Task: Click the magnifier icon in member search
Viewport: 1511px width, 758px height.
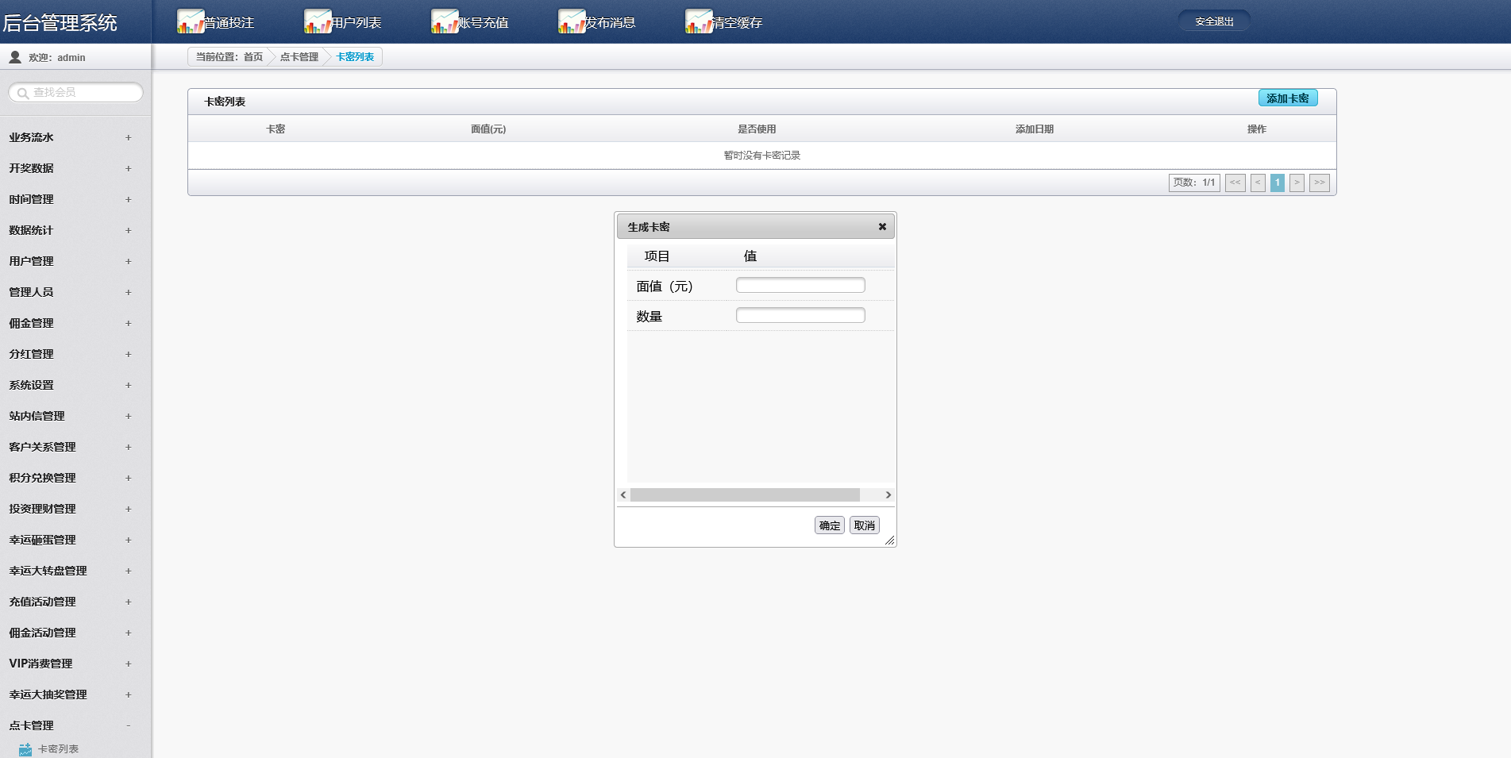Action: pos(23,93)
